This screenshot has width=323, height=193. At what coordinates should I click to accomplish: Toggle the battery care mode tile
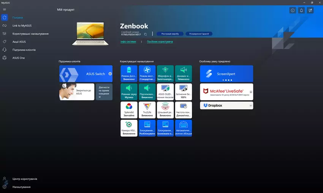pos(129,73)
